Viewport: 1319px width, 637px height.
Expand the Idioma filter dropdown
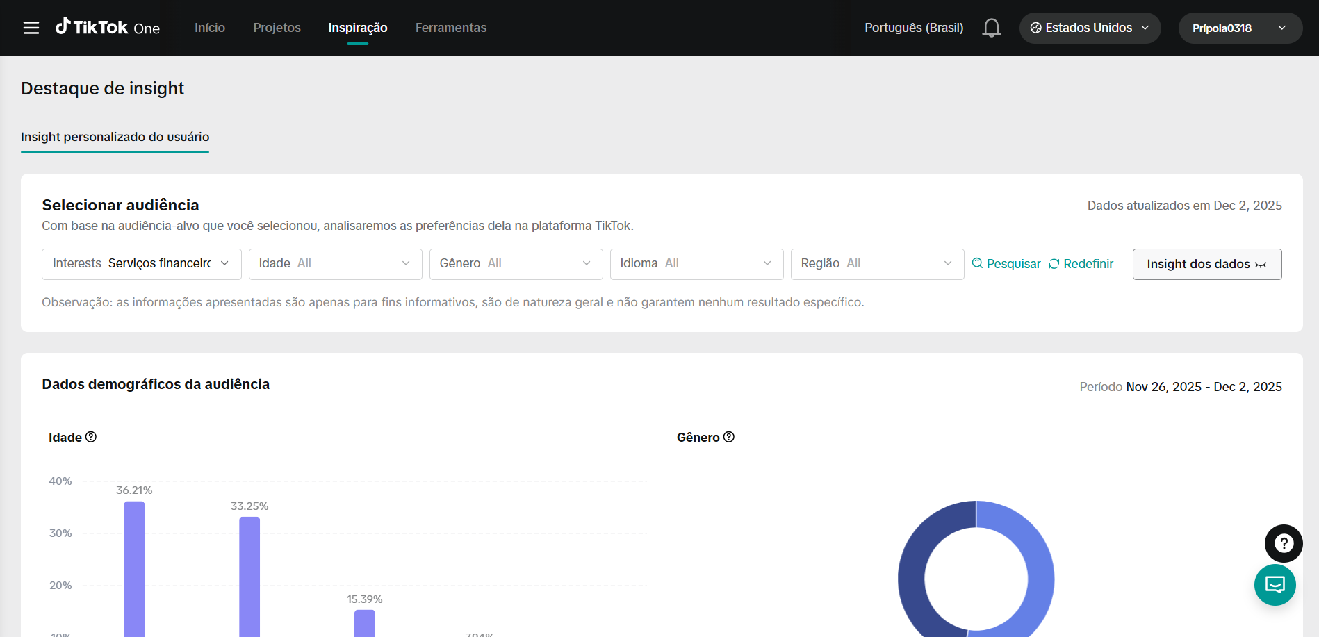click(x=696, y=264)
